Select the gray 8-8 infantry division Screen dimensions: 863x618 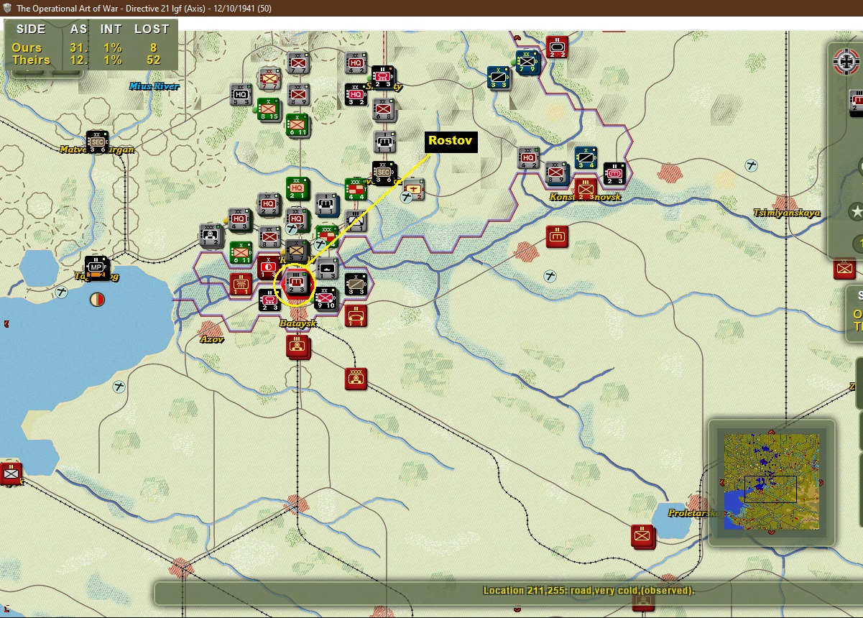point(269,236)
